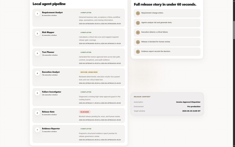Click 'Agents analyze risk and generate tests.' text
Screen dimensions: 235x147
[x=157, y=22]
